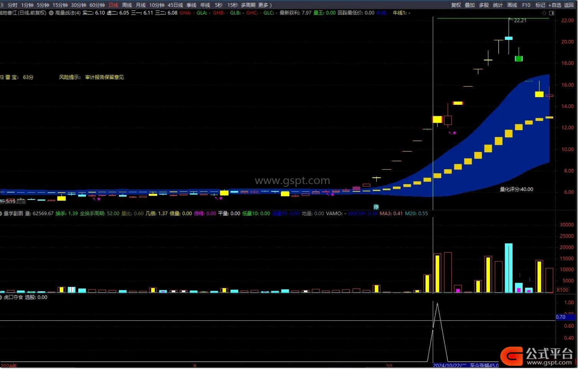The height and width of the screenshot is (369, 579).
Task: Expand the 虎口夺食 indicator dropdown arrow
Action: click(x=1, y=298)
